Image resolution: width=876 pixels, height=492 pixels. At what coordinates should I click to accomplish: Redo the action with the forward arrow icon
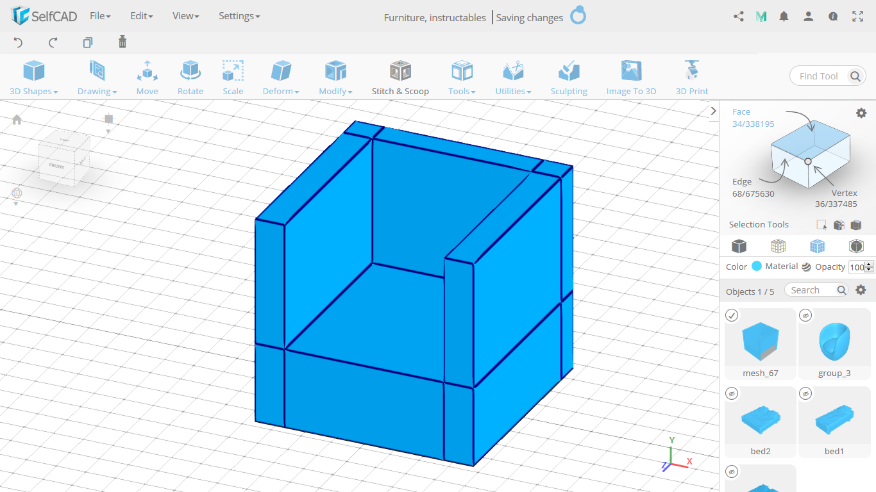tap(53, 42)
